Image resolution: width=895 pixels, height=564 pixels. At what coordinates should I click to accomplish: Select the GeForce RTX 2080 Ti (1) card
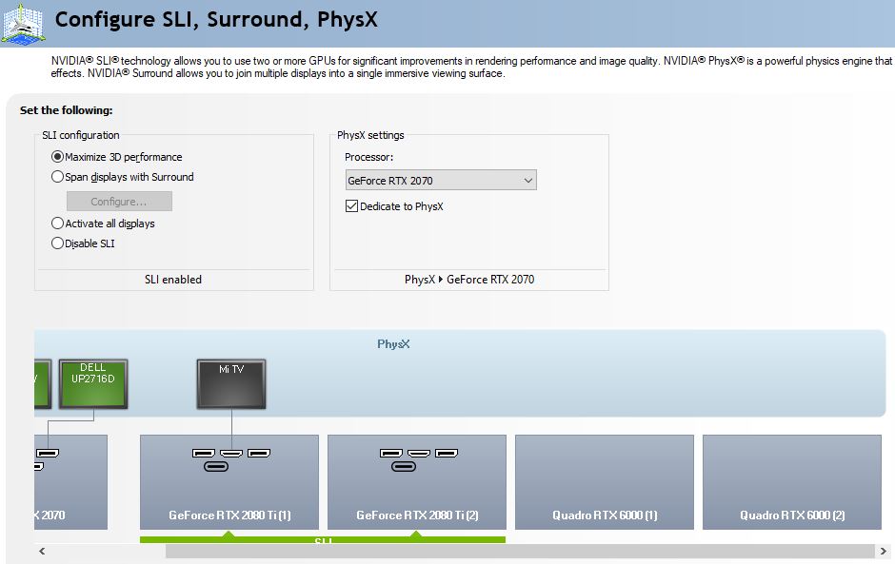point(229,482)
